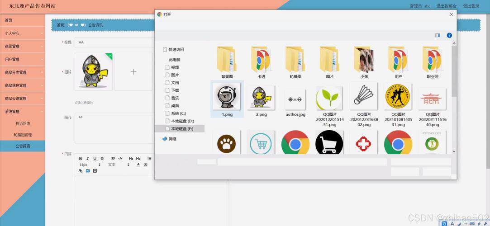Viewport: 490px width, 226px height.
Task: Toggle bold formatting in content editor
Action: (x=81, y=159)
